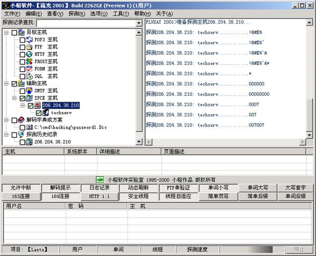Screen dimensions: 316x256
Task: Toggle the 安全线程 button
Action: [138, 196]
